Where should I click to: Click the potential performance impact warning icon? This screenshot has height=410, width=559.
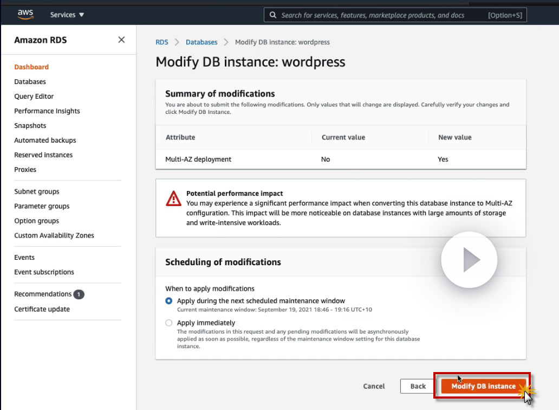[173, 198]
